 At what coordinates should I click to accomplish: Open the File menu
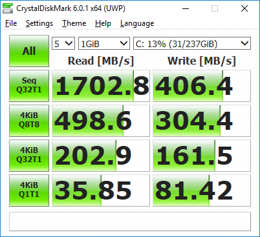(x=11, y=23)
